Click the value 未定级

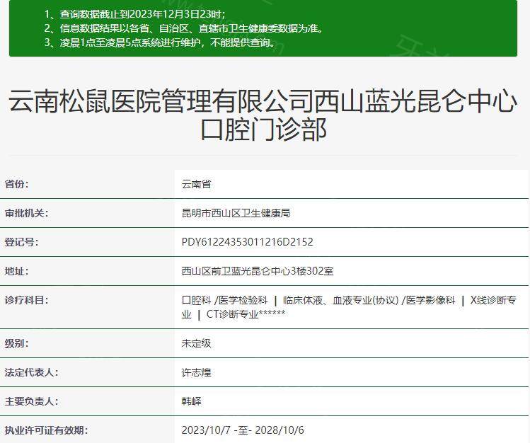coord(197,343)
